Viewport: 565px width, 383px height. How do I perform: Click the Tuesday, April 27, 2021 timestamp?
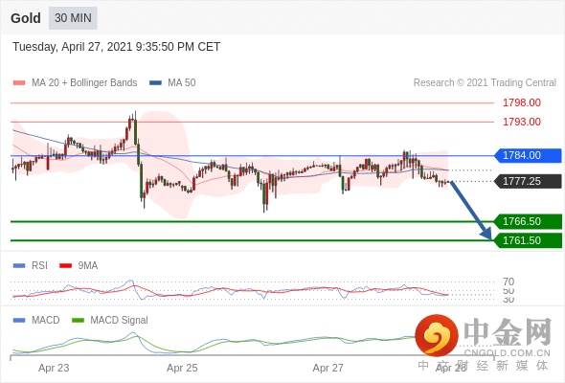pyautogui.click(x=117, y=47)
